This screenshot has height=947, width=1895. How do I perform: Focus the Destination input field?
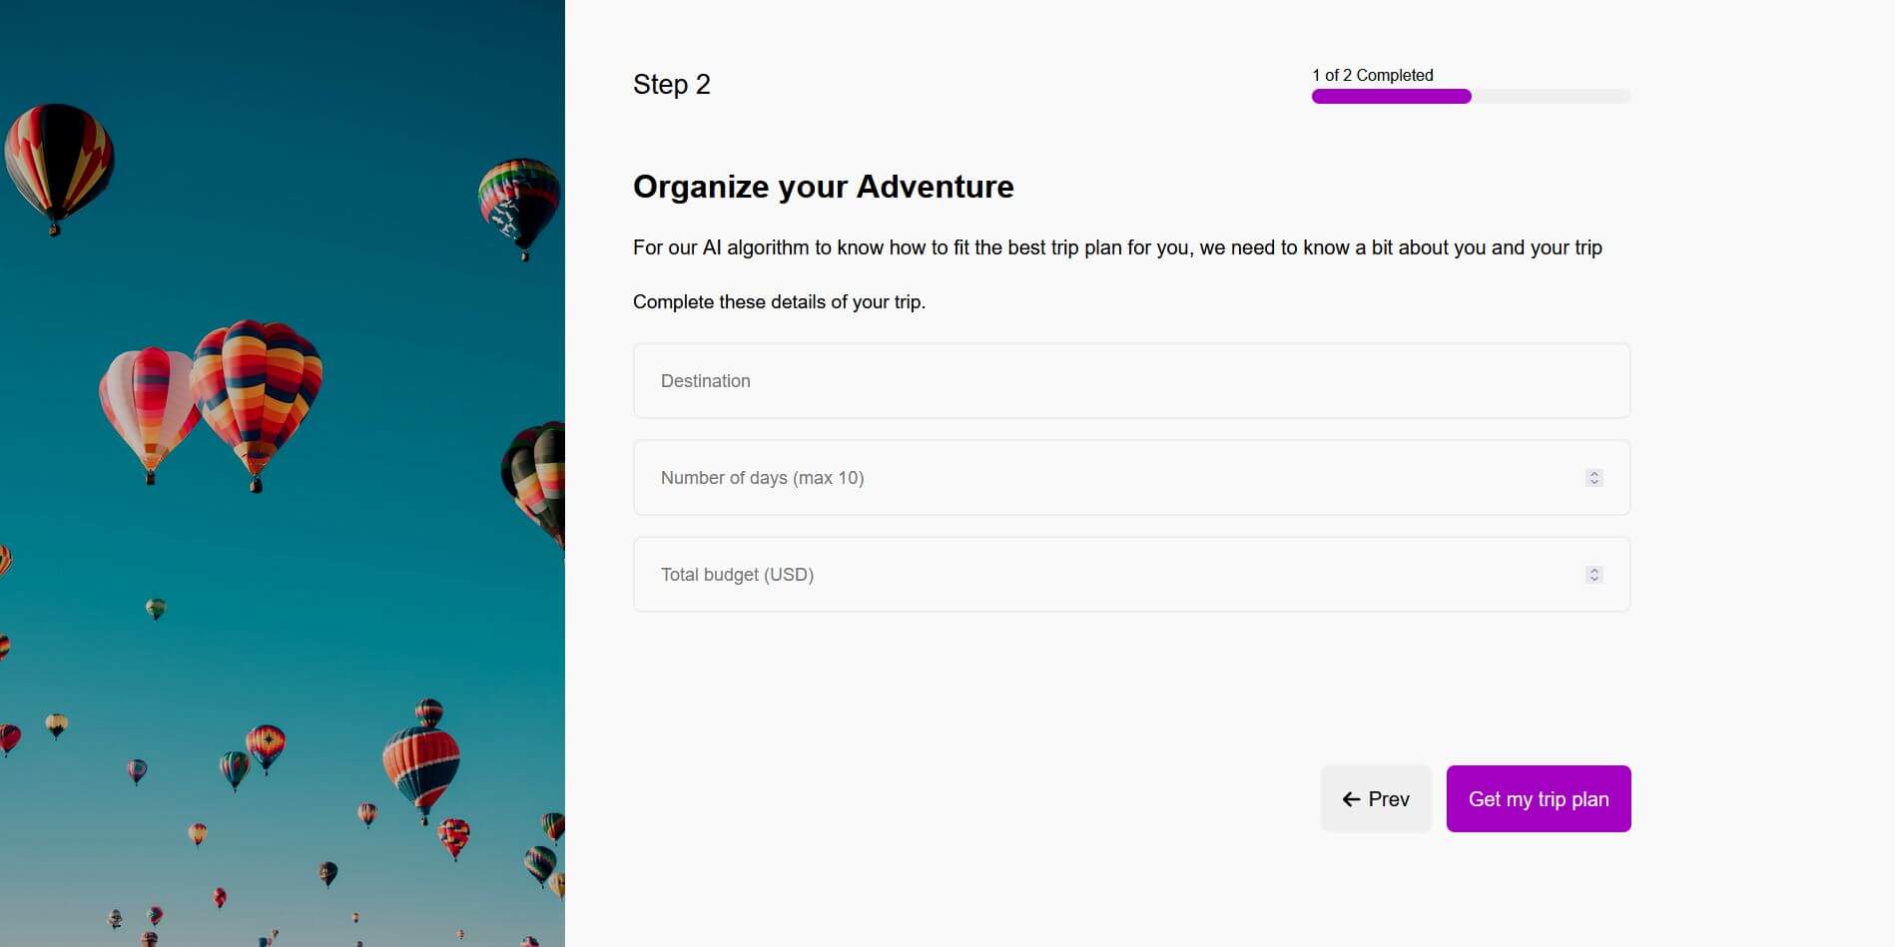(1130, 381)
